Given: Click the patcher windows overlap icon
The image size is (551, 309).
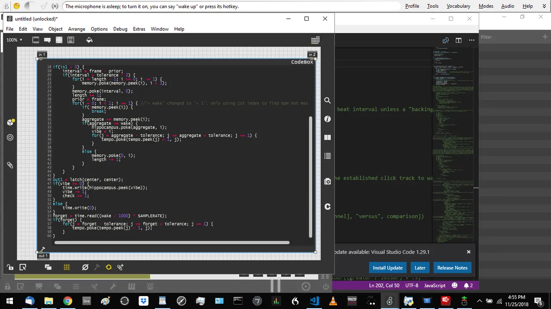Looking at the screenshot, I should pos(48,267).
